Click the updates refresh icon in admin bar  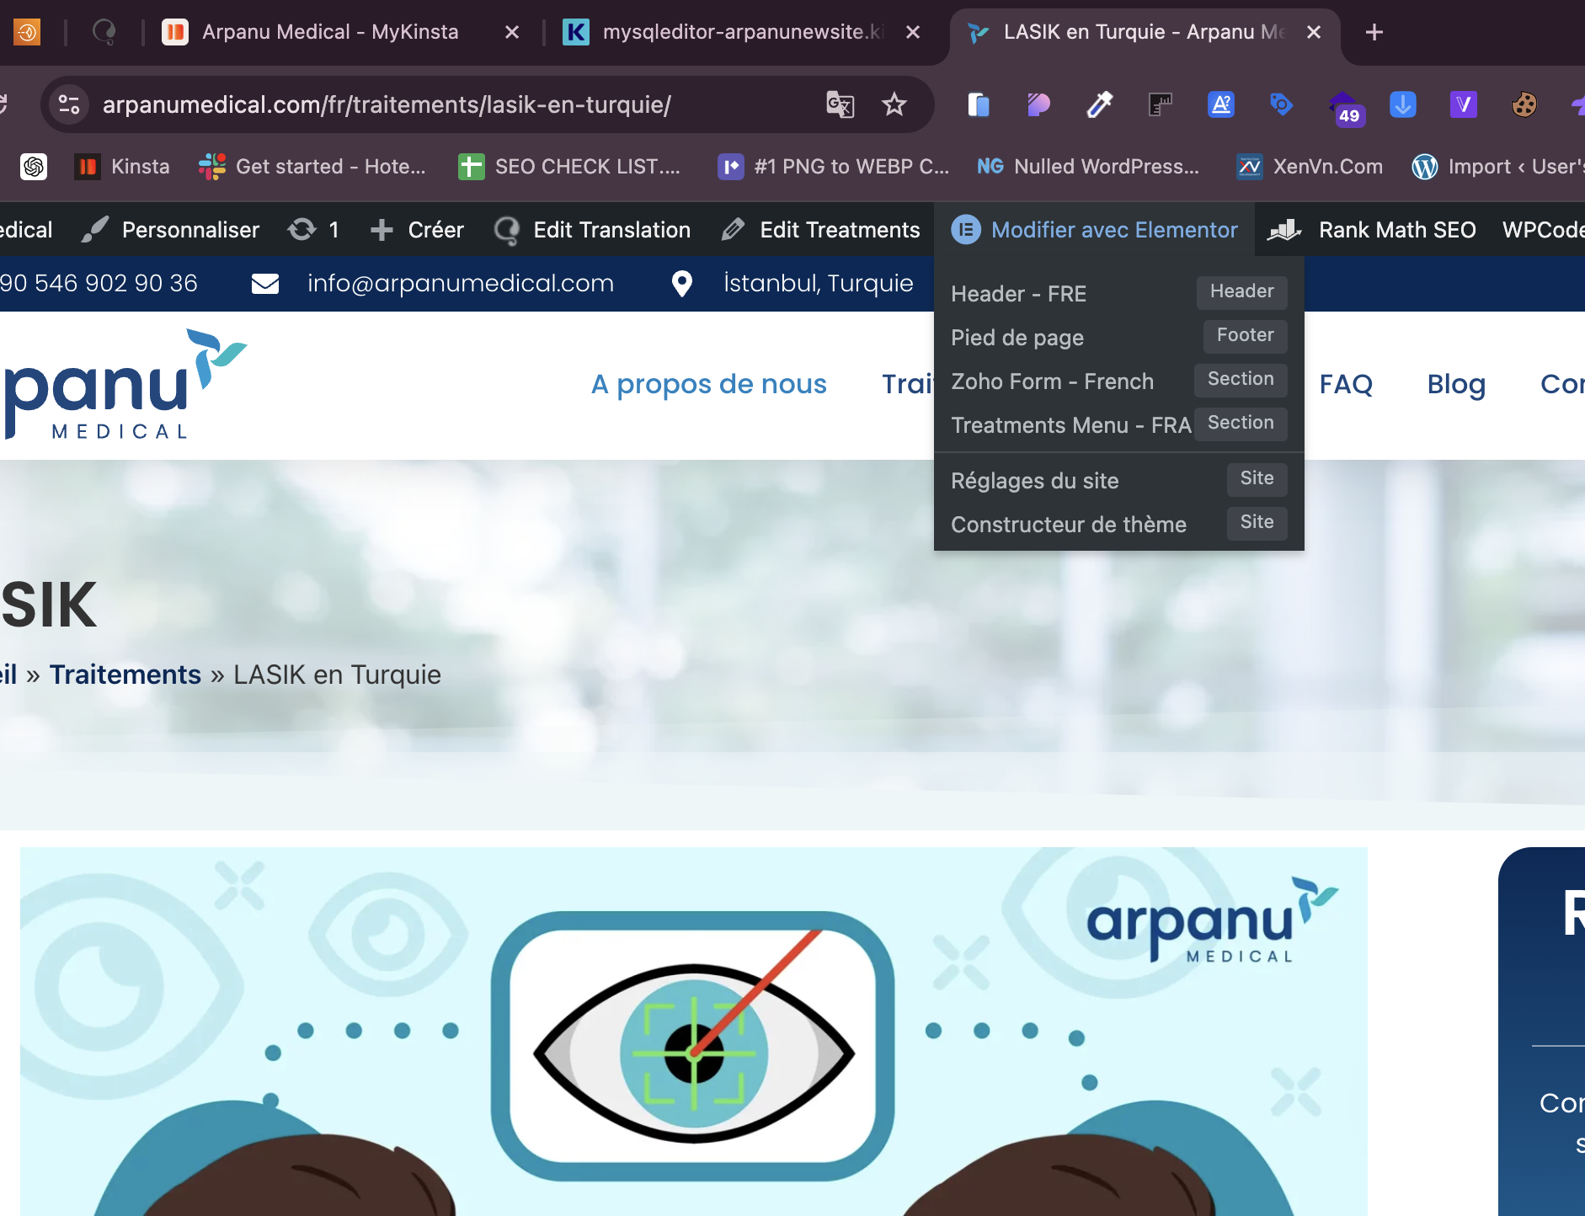pyautogui.click(x=302, y=230)
